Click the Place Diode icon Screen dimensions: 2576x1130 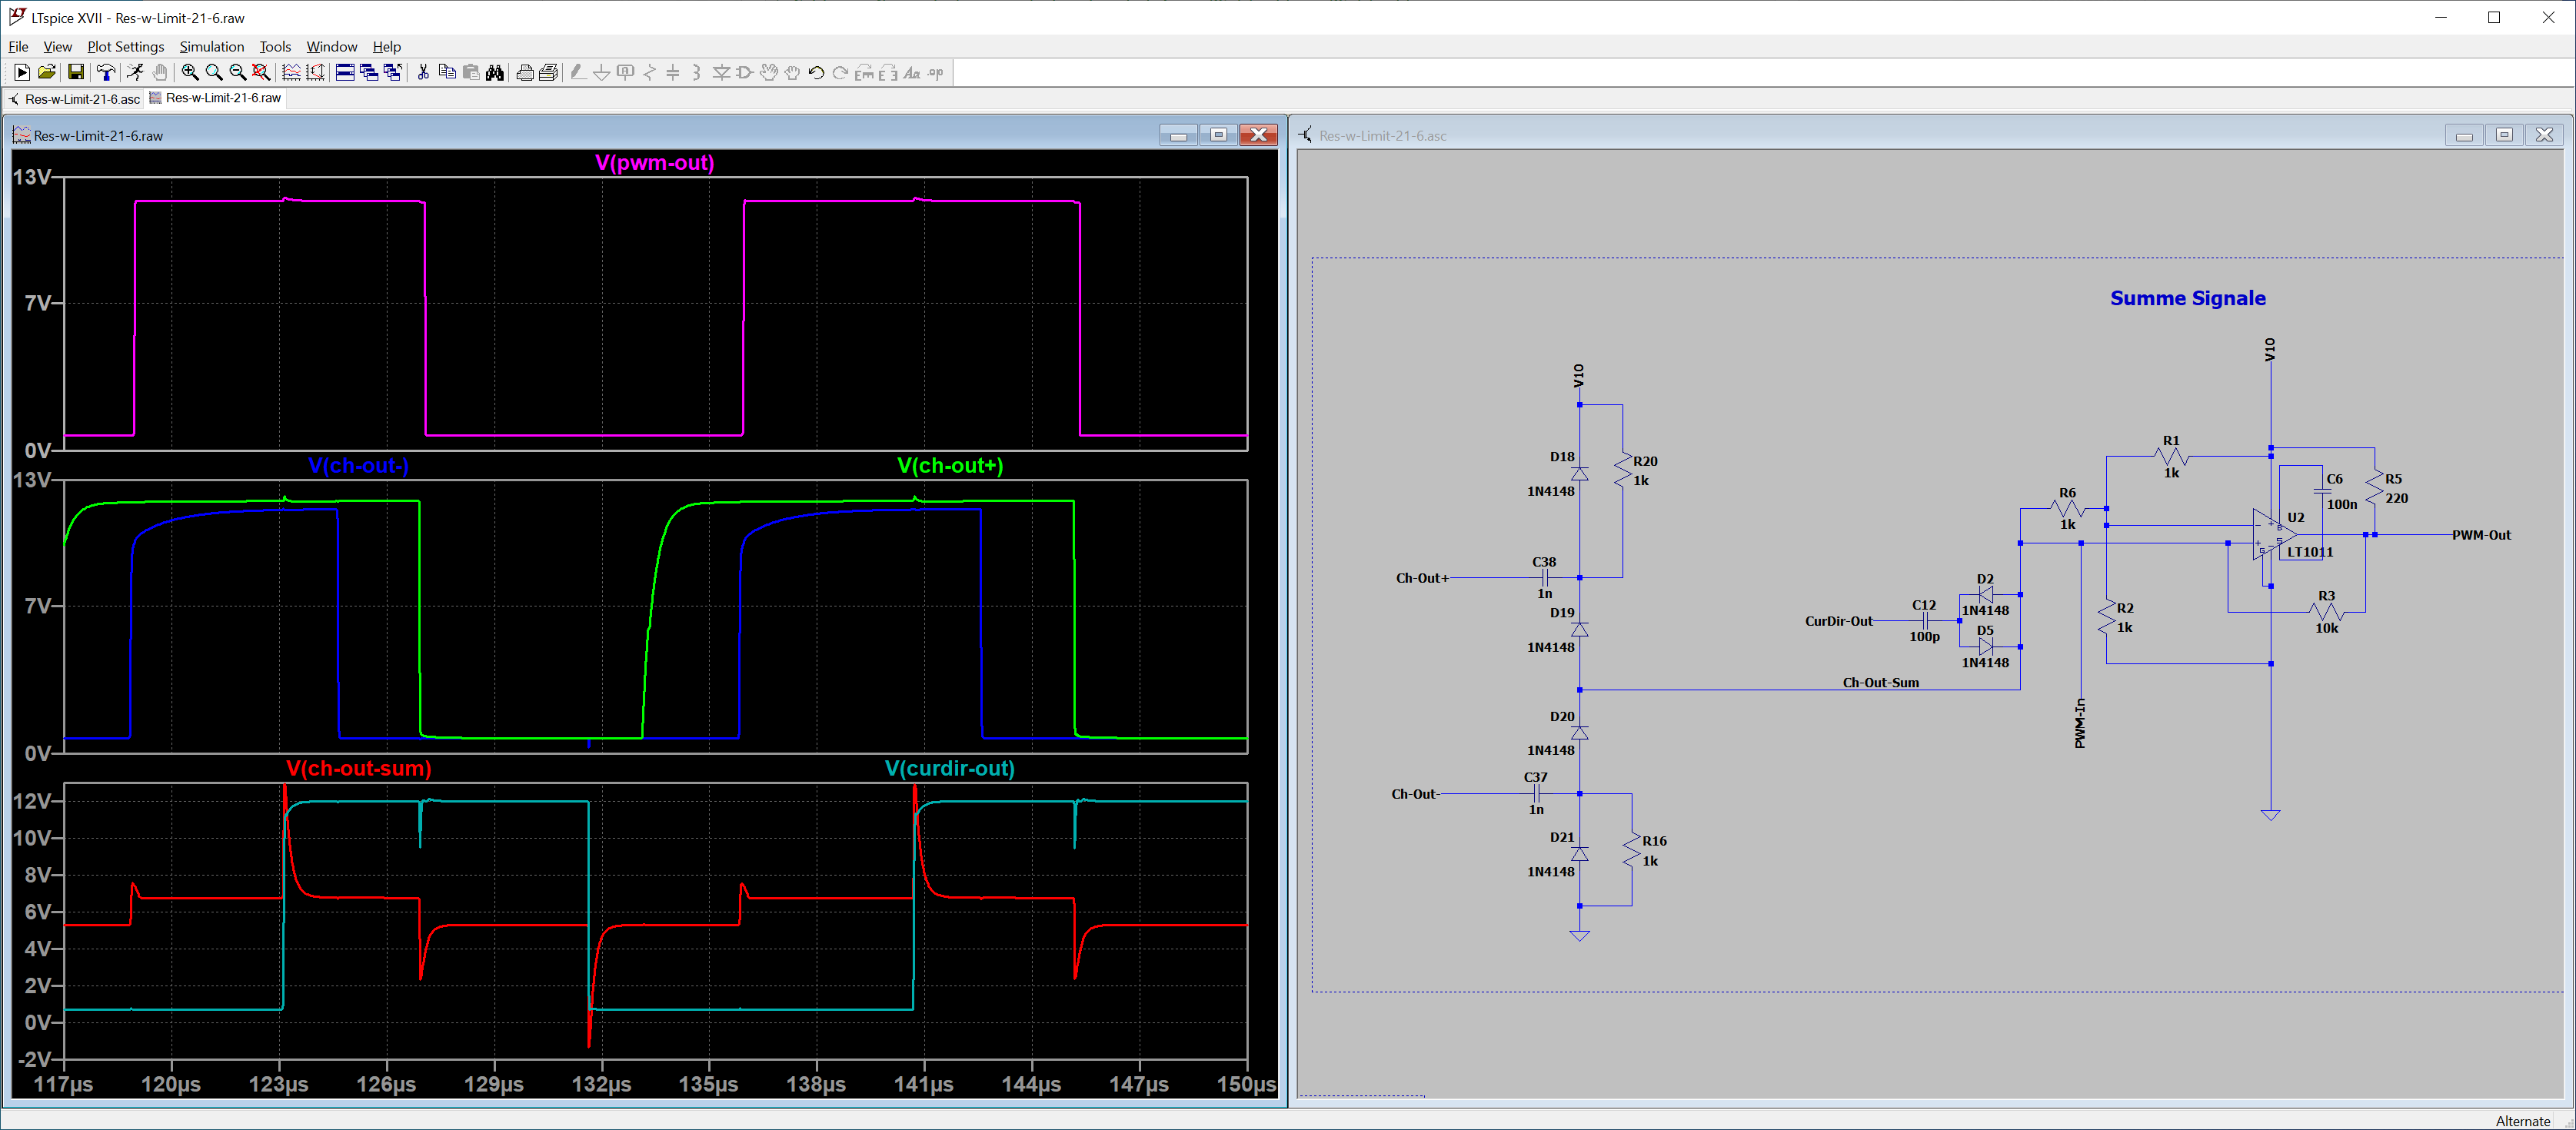coord(722,72)
